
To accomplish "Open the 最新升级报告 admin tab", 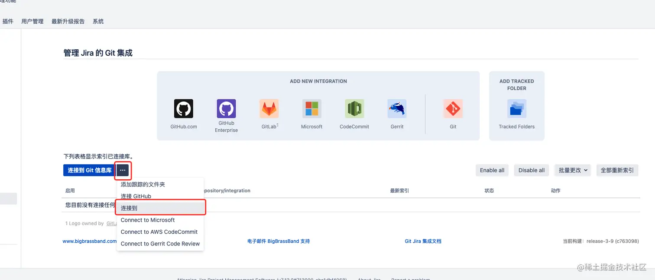I will (68, 21).
